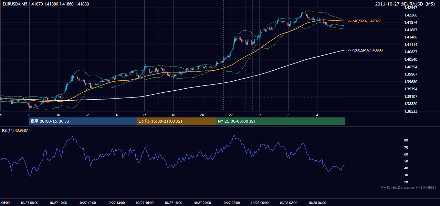Screen dimensions: 440x206
Task: Click price axis label 1.40540
Action: (x=411, y=59)
